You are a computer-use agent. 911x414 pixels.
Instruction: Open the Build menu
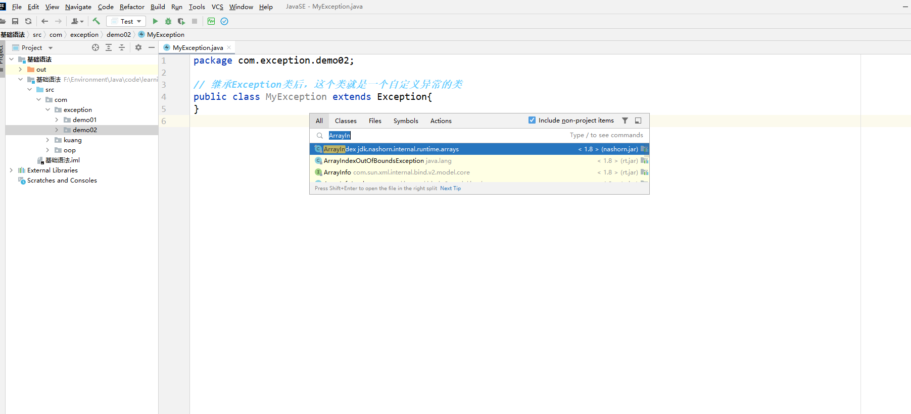pyautogui.click(x=158, y=7)
